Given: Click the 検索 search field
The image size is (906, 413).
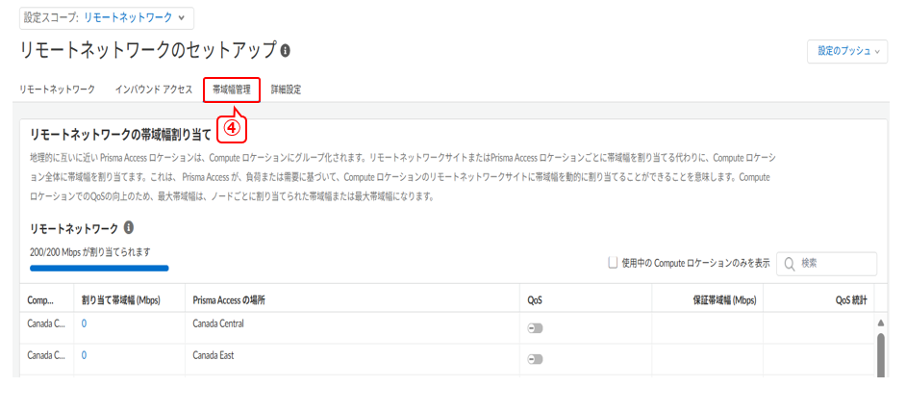Looking at the screenshot, I should click(x=826, y=264).
